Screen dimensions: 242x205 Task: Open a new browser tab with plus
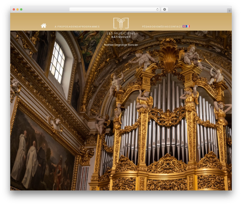tap(229, 11)
